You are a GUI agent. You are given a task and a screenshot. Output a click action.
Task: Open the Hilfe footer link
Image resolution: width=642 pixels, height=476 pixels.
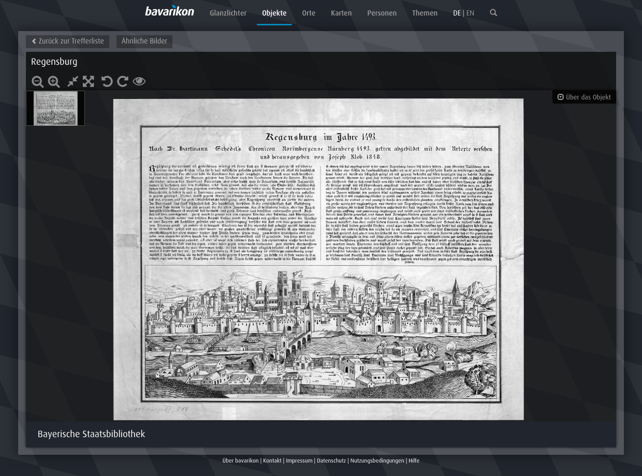(414, 461)
